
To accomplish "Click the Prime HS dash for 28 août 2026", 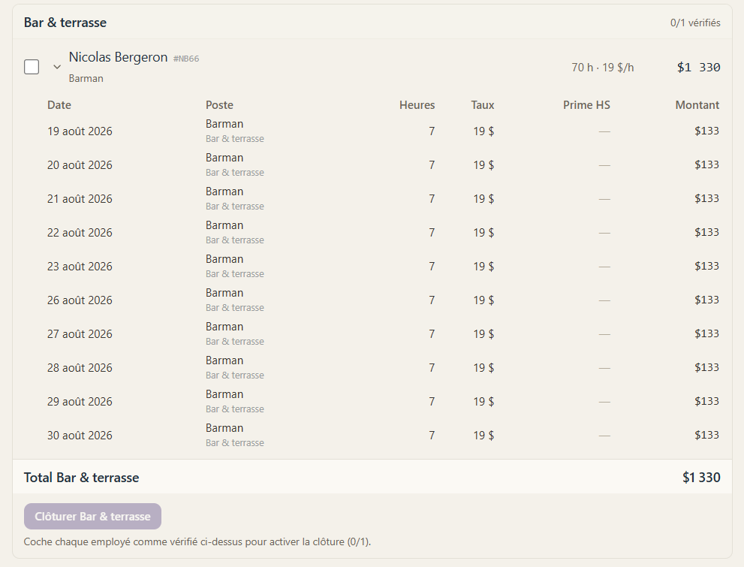I will [604, 368].
